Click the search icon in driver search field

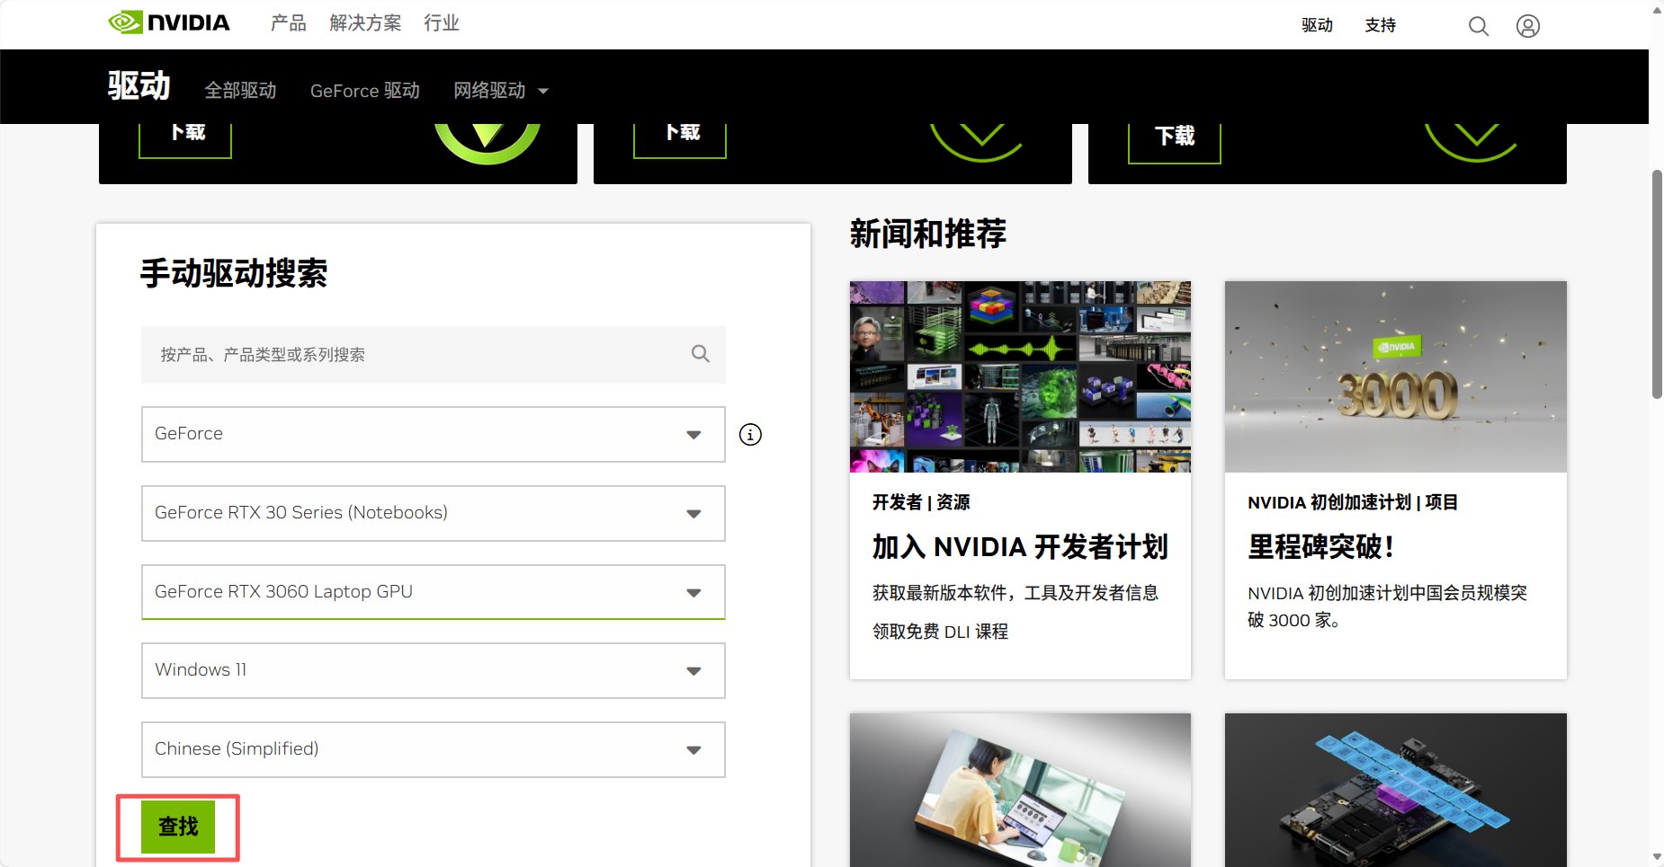click(x=701, y=354)
